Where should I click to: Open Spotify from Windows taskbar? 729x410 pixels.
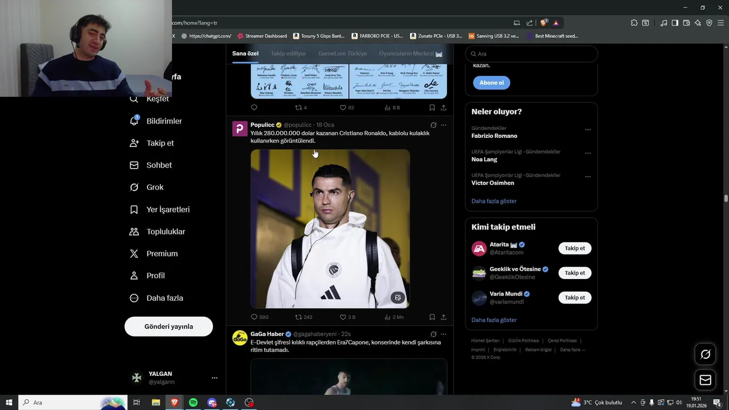point(193,403)
